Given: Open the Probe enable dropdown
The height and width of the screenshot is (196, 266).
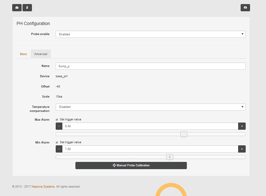Looking at the screenshot, I should [x=151, y=34].
